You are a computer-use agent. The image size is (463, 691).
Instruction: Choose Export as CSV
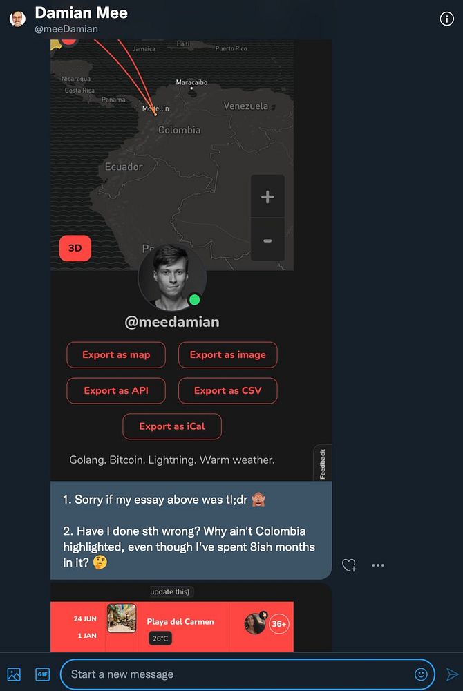click(228, 390)
